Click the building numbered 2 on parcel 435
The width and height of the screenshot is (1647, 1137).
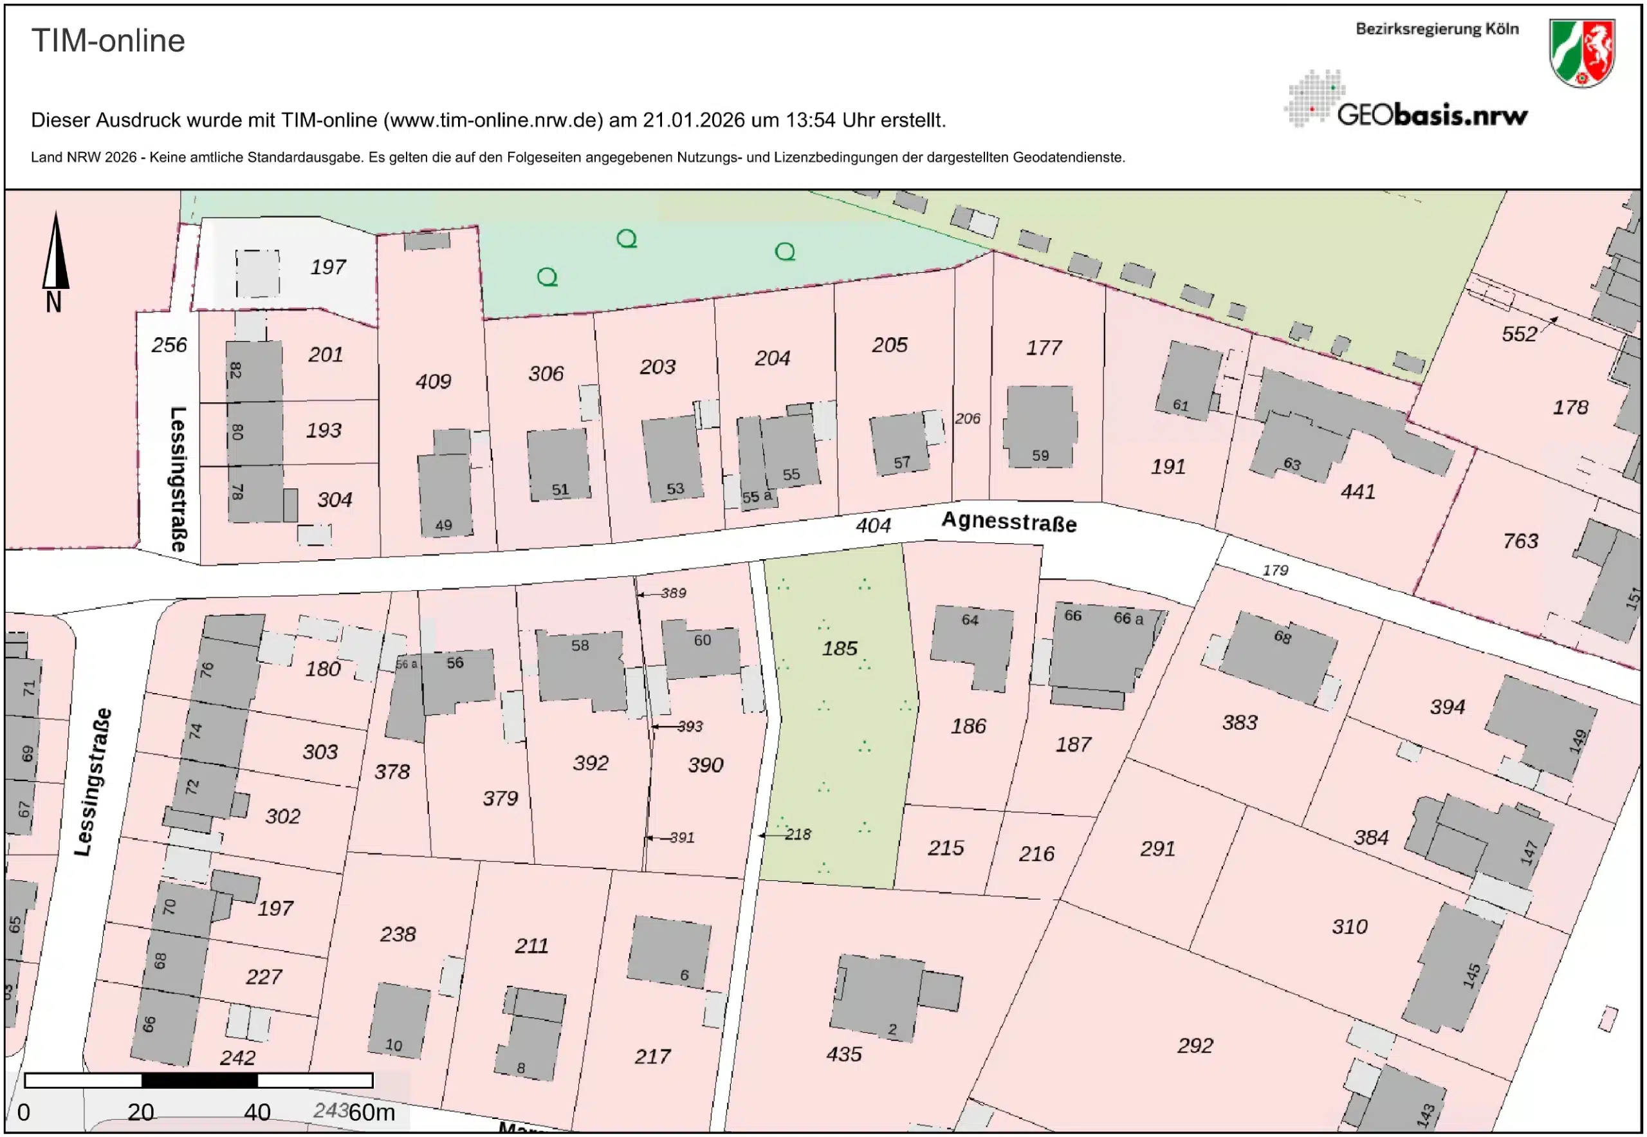878,996
